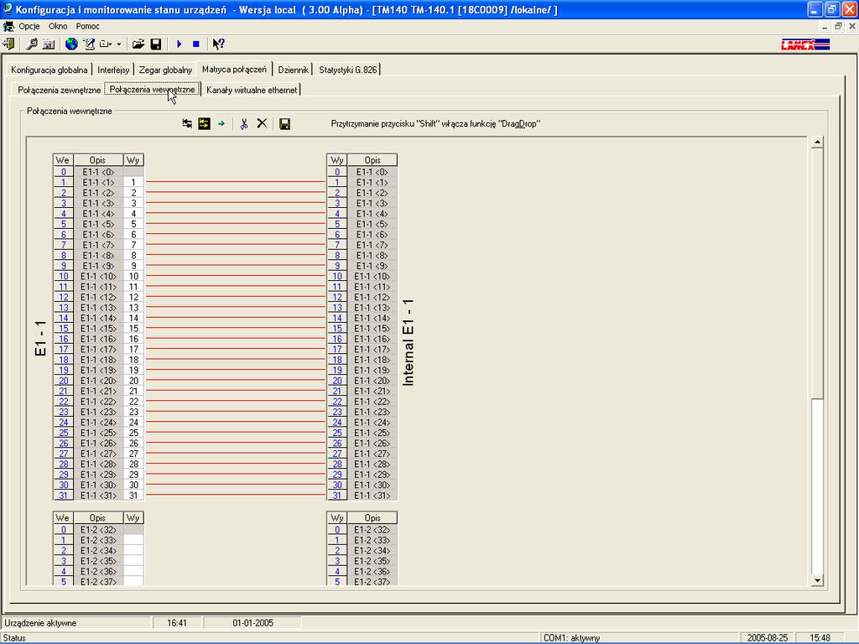The image size is (859, 644).
Task: Click the X delete connection icon
Action: [262, 124]
